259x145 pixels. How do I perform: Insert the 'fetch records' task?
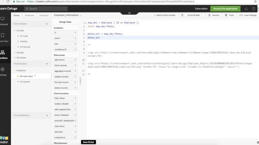click(x=66, y=65)
